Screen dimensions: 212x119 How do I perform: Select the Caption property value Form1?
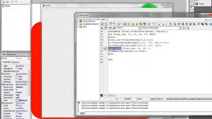pos(19,93)
